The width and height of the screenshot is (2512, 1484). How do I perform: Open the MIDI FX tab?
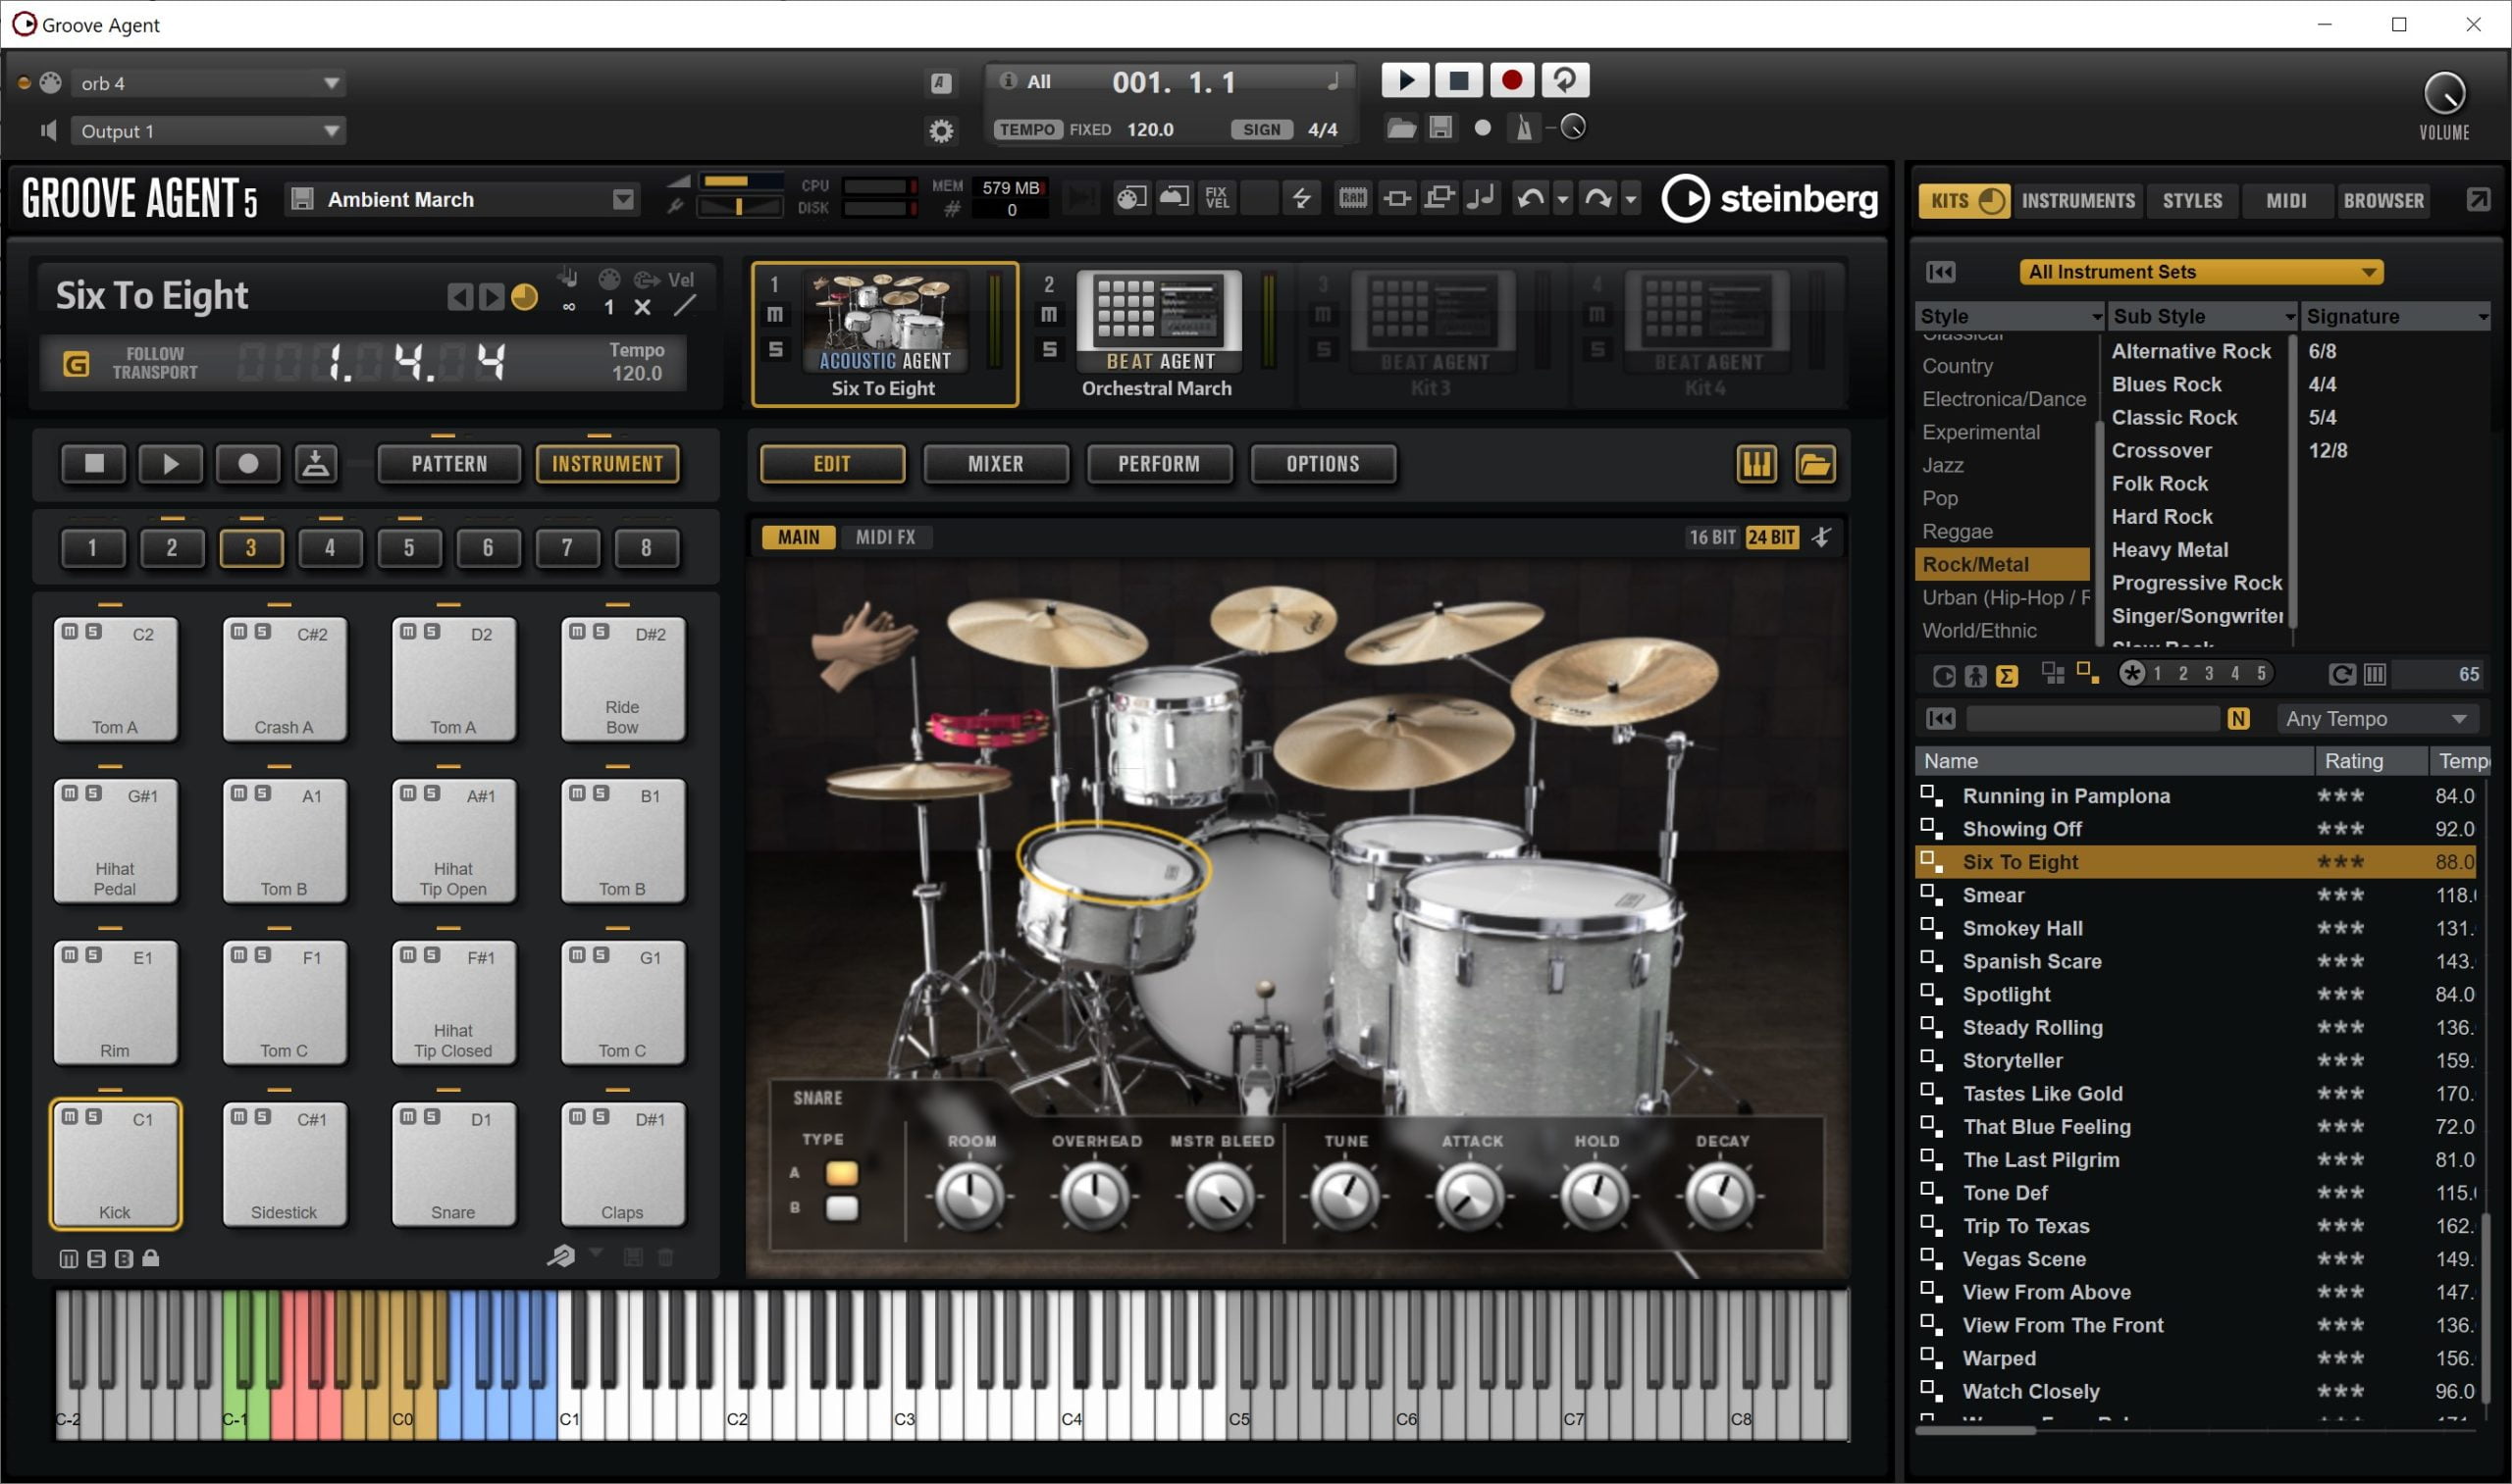885,537
